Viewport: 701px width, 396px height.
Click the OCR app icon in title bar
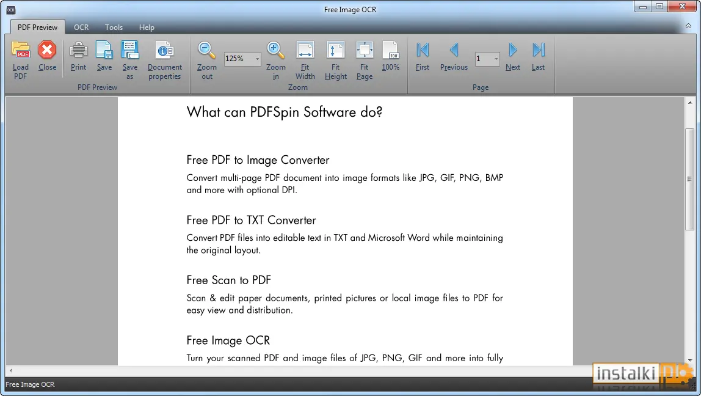[11, 10]
